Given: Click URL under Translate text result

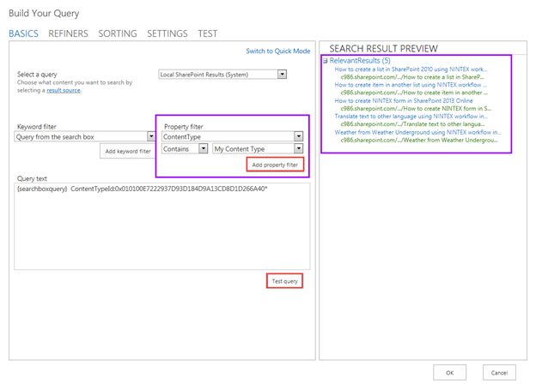Looking at the screenshot, I should [412, 124].
